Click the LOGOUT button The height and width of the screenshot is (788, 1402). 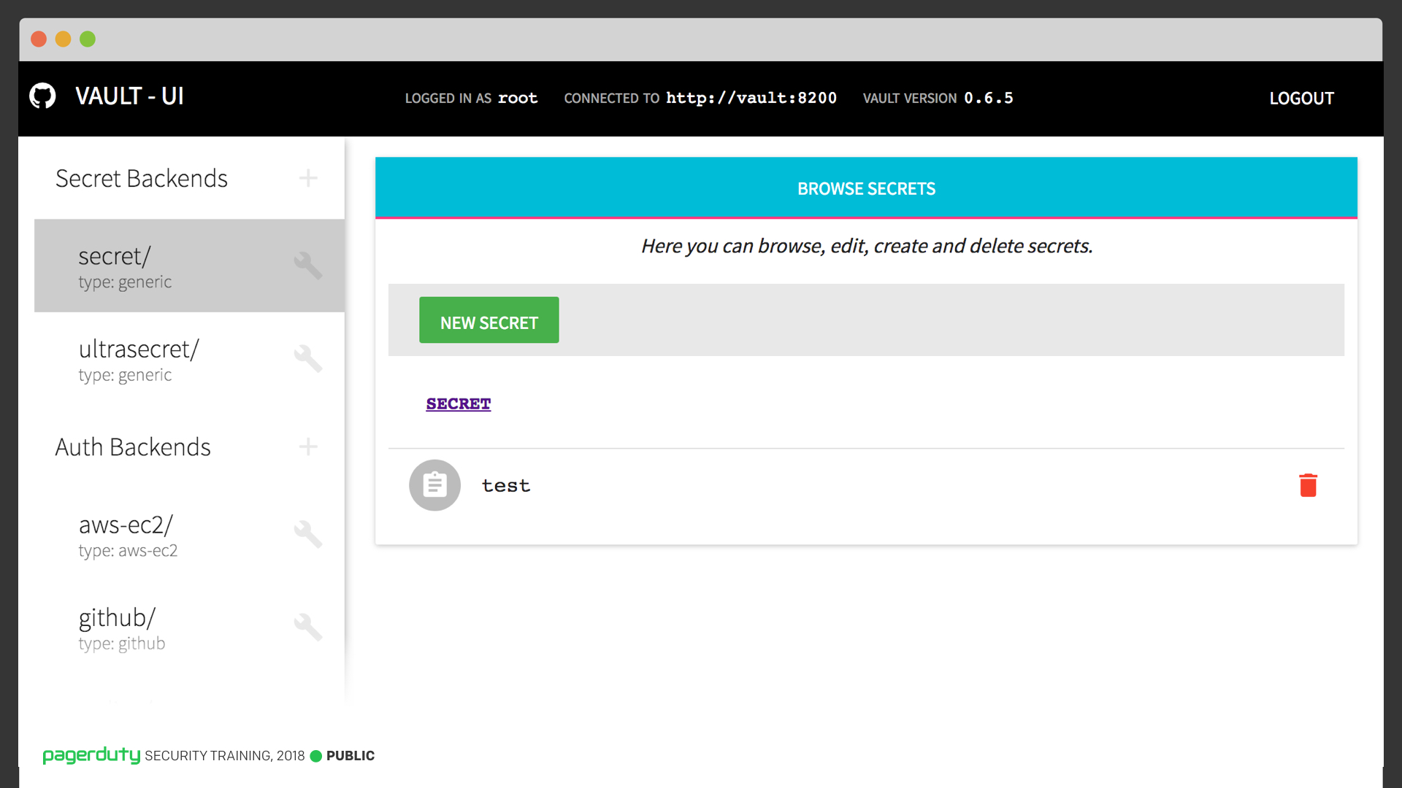tap(1301, 98)
